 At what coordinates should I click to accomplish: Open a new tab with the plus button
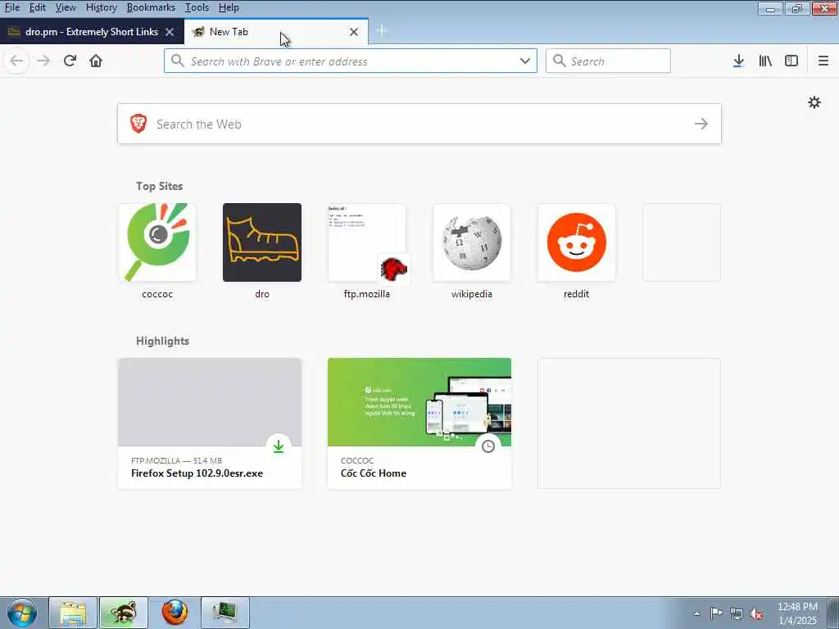pyautogui.click(x=382, y=31)
